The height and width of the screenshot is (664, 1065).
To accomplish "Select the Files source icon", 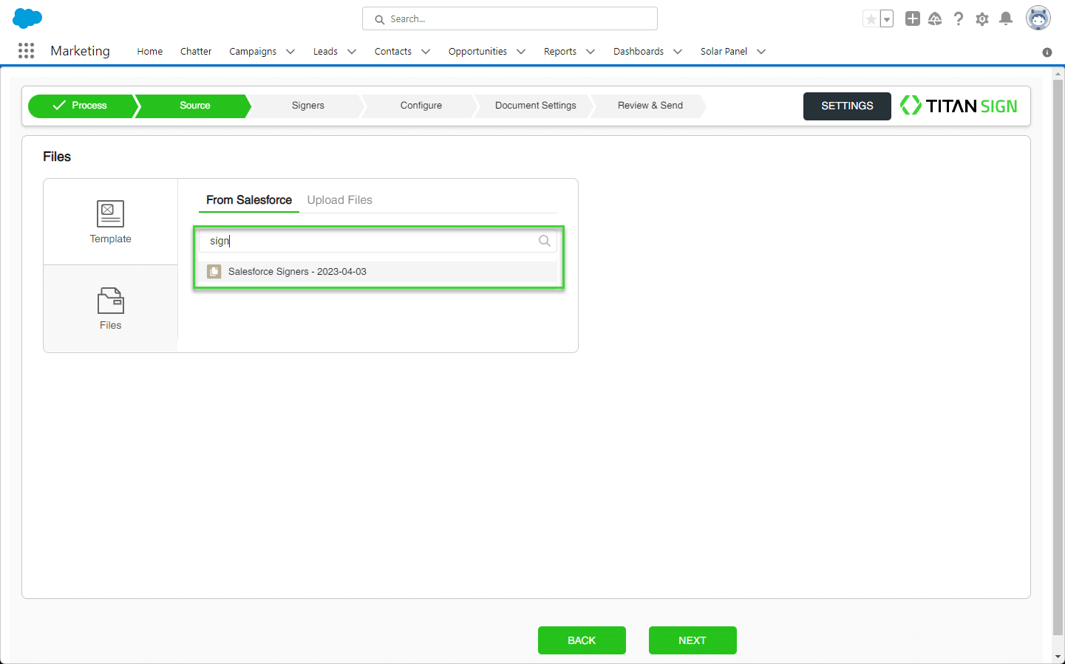I will [x=110, y=301].
